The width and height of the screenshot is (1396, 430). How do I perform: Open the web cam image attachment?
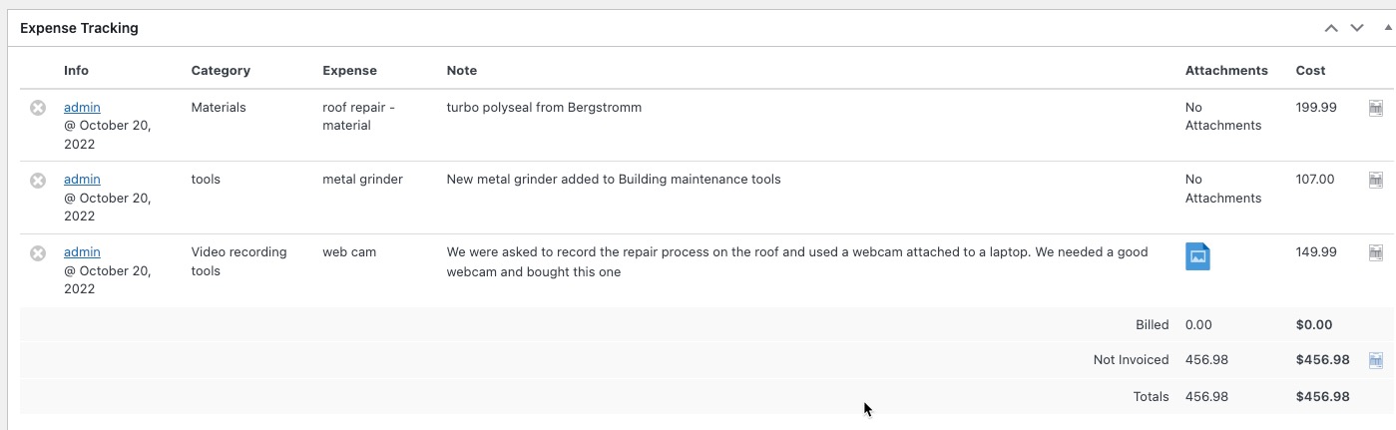[1197, 256]
